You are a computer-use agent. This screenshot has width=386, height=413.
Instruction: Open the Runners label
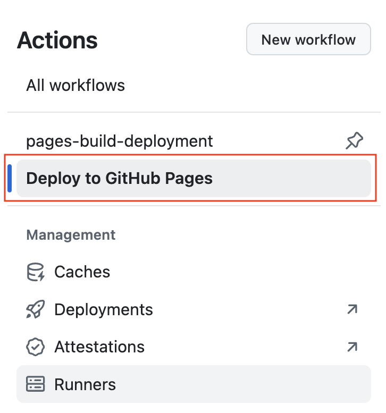click(x=85, y=384)
